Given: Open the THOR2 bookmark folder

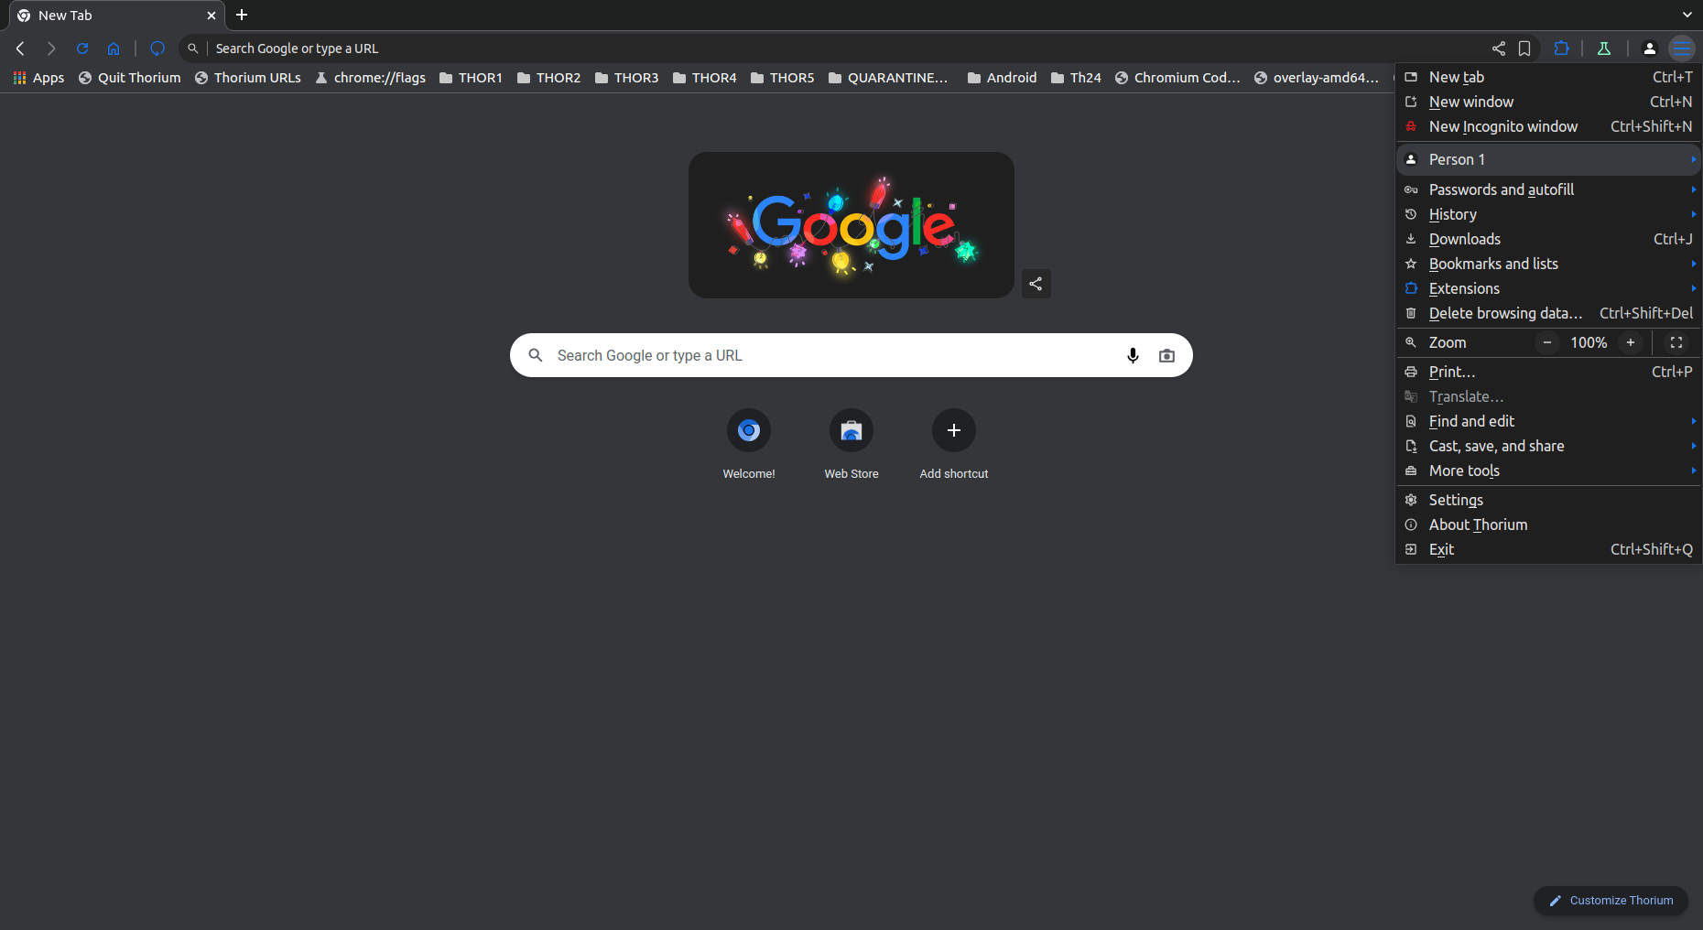Looking at the screenshot, I should pos(549,78).
